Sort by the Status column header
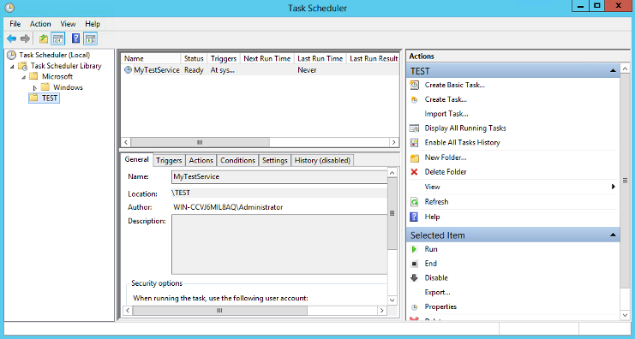The height and width of the screenshot is (339, 635). pos(194,59)
